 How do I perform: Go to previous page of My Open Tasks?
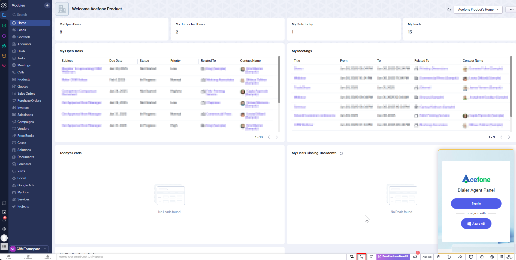click(x=269, y=137)
